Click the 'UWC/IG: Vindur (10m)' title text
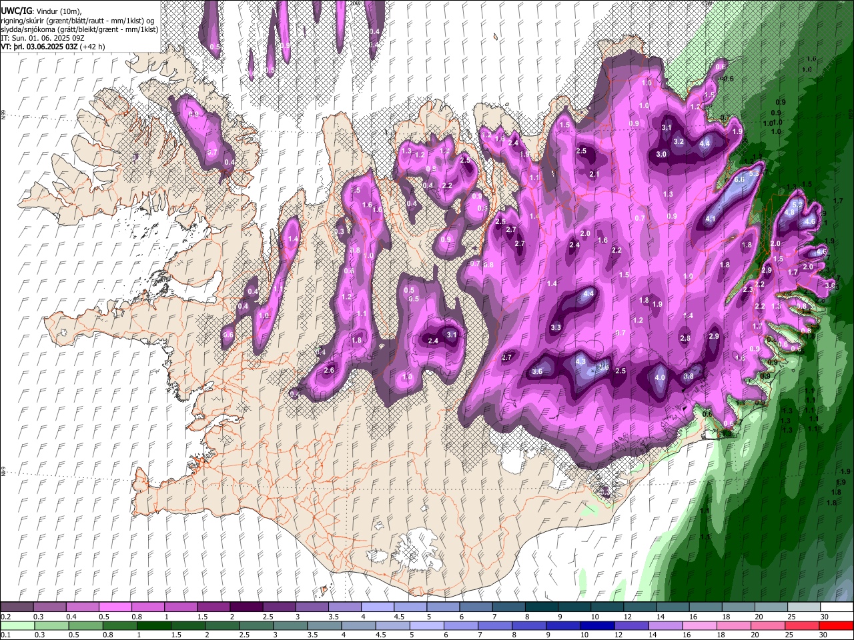 [41, 11]
